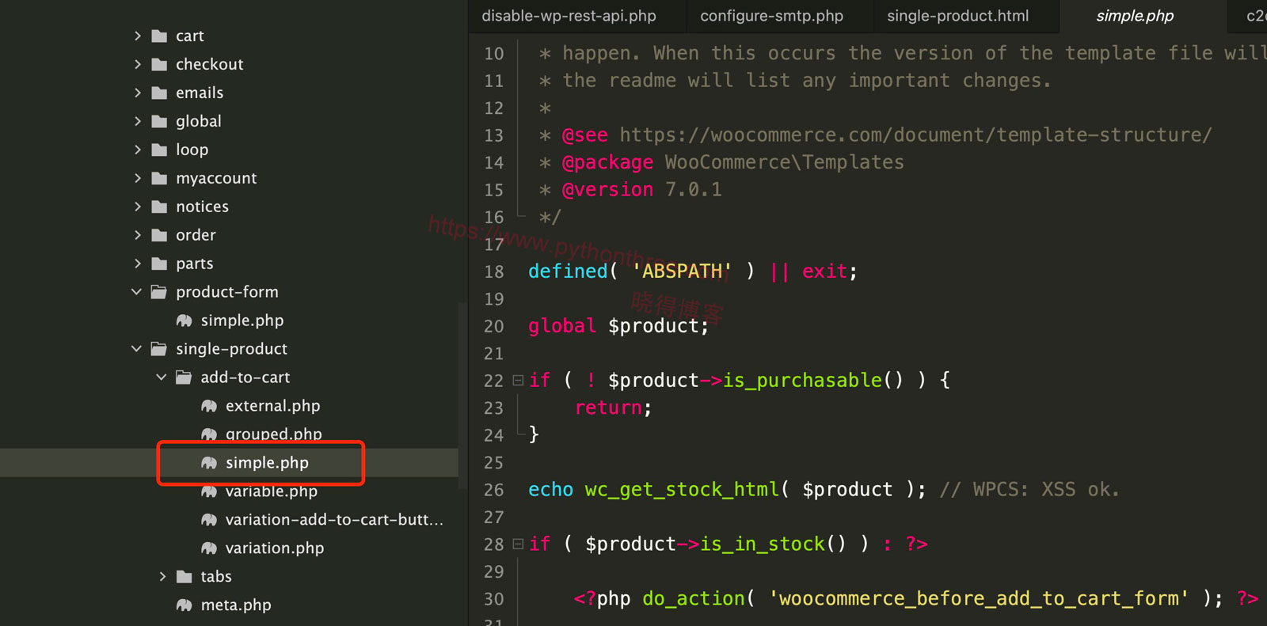The height and width of the screenshot is (626, 1267).
Task: Click the sidebar vertical scrollbar
Action: pos(462,396)
